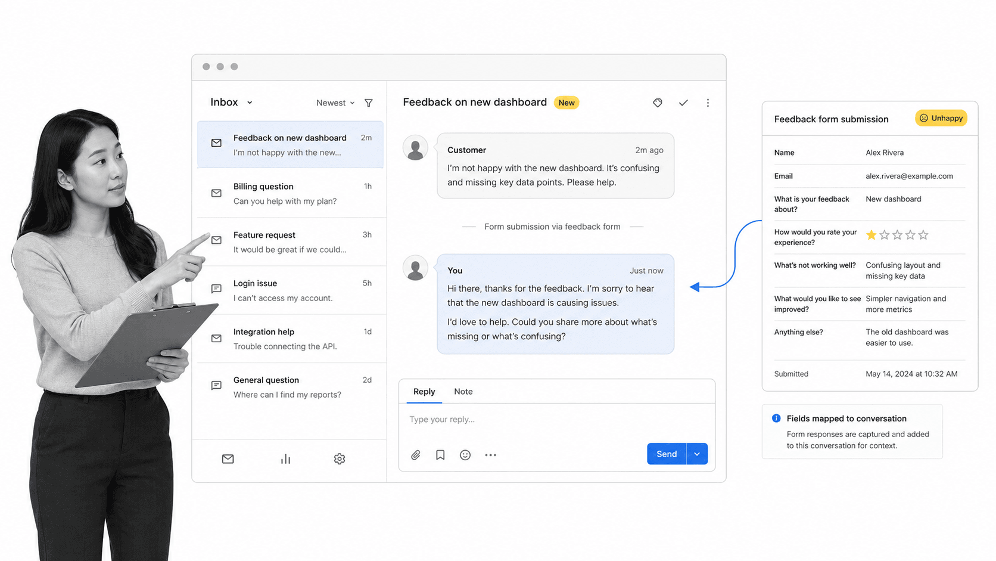The width and height of the screenshot is (996, 561).
Task: Click the 'New dashboard' feedback topic value
Action: pos(894,199)
